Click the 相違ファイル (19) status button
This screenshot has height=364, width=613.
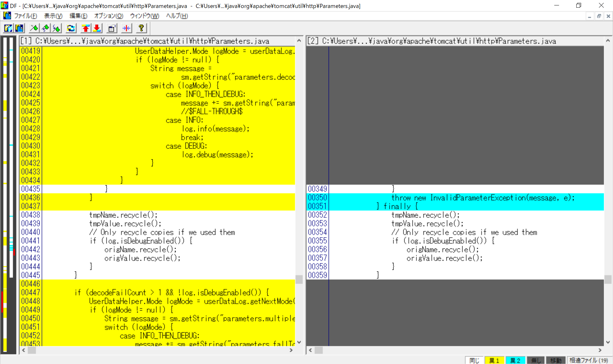coord(590,360)
